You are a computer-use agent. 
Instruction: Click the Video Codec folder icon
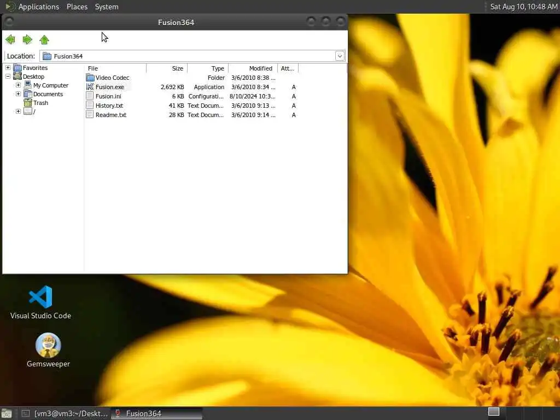tap(90, 78)
